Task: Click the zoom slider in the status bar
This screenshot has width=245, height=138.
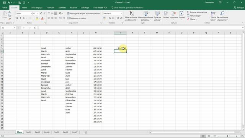Action: pyautogui.click(x=228, y=136)
